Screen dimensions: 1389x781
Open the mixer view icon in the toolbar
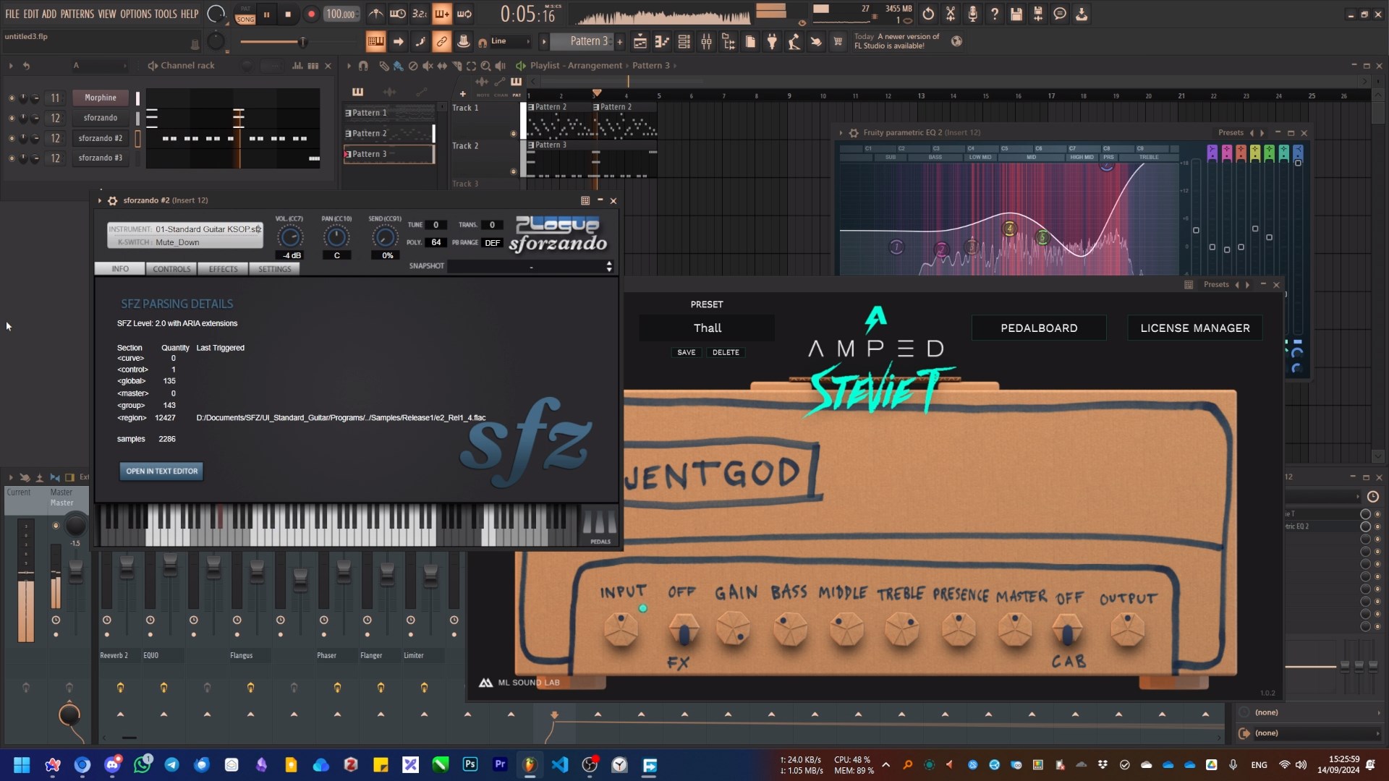point(707,41)
